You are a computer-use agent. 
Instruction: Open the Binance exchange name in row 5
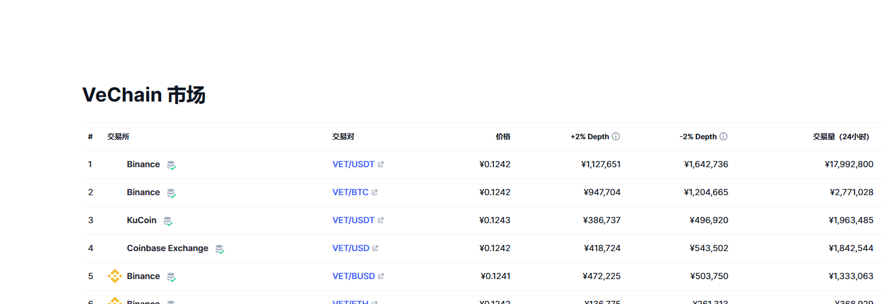point(144,276)
